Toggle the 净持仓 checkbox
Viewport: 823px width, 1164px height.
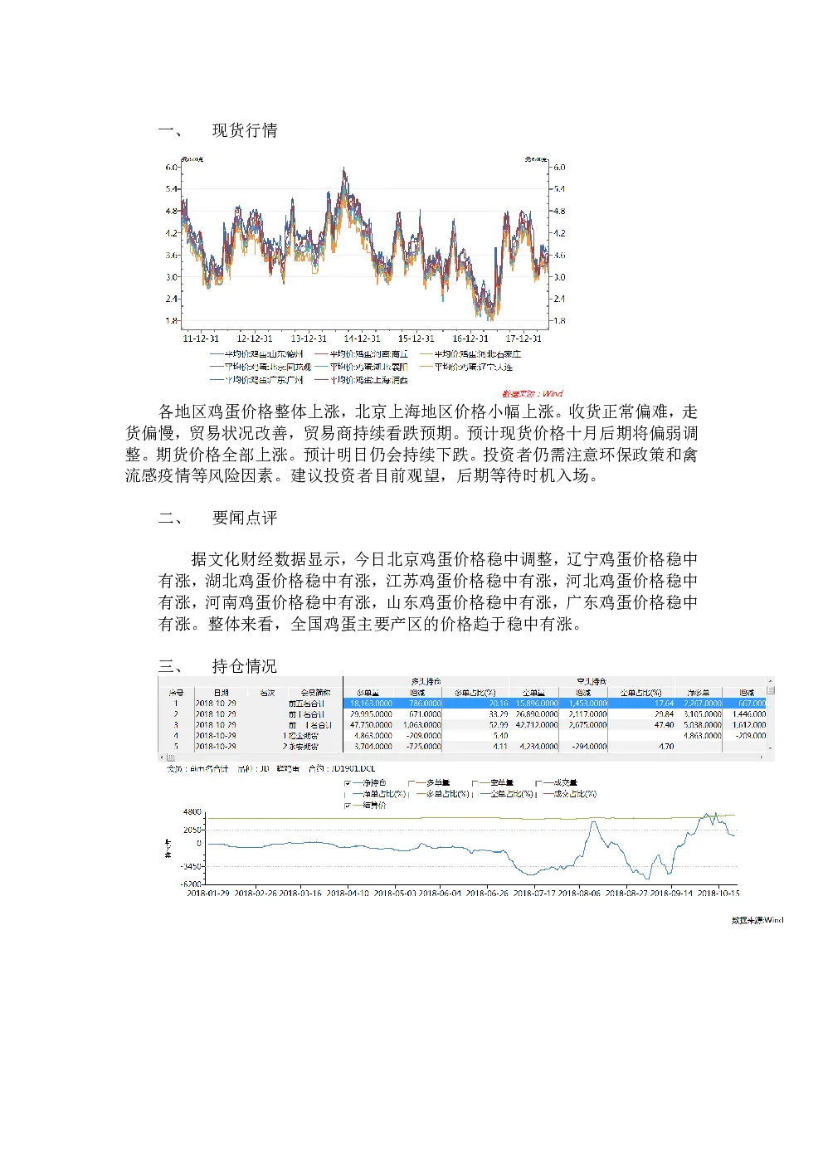pyautogui.click(x=347, y=782)
